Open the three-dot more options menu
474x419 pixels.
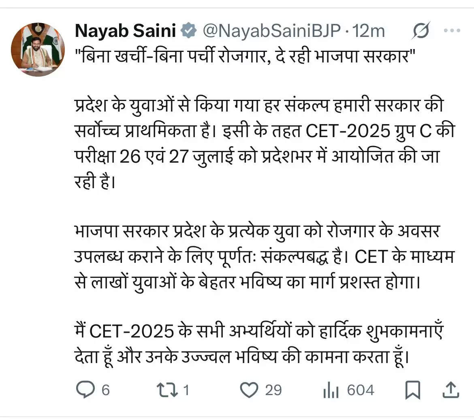pos(452,31)
